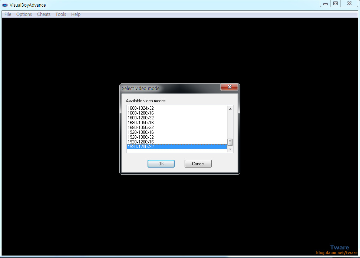Cancel the Select video mode dialog

pos(198,164)
